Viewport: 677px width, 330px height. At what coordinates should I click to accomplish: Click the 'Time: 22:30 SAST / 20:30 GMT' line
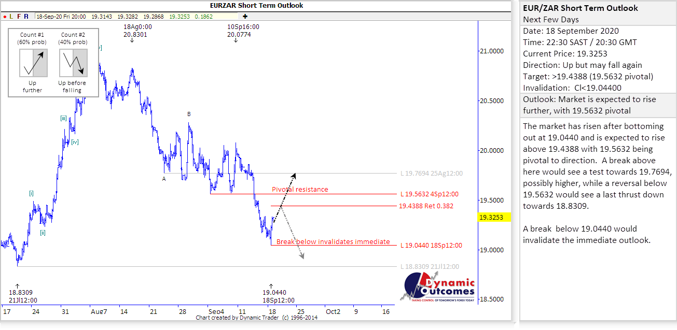click(x=580, y=42)
